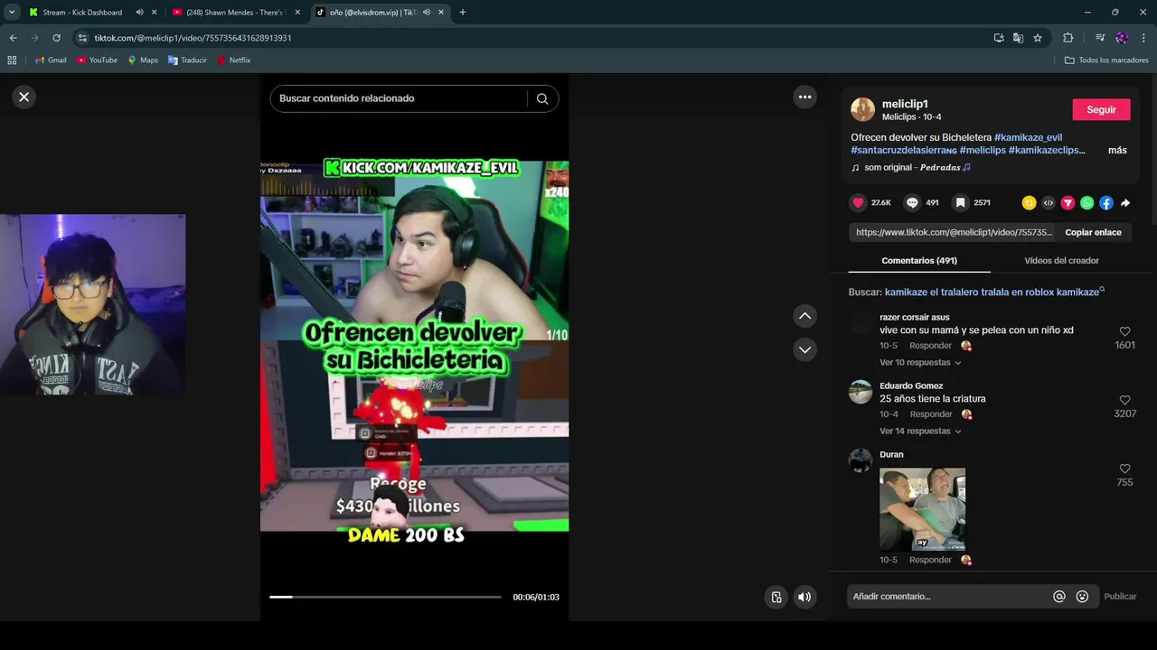Screen dimensions: 1157x650
Task: Go back in browser history
Action: click(13, 38)
